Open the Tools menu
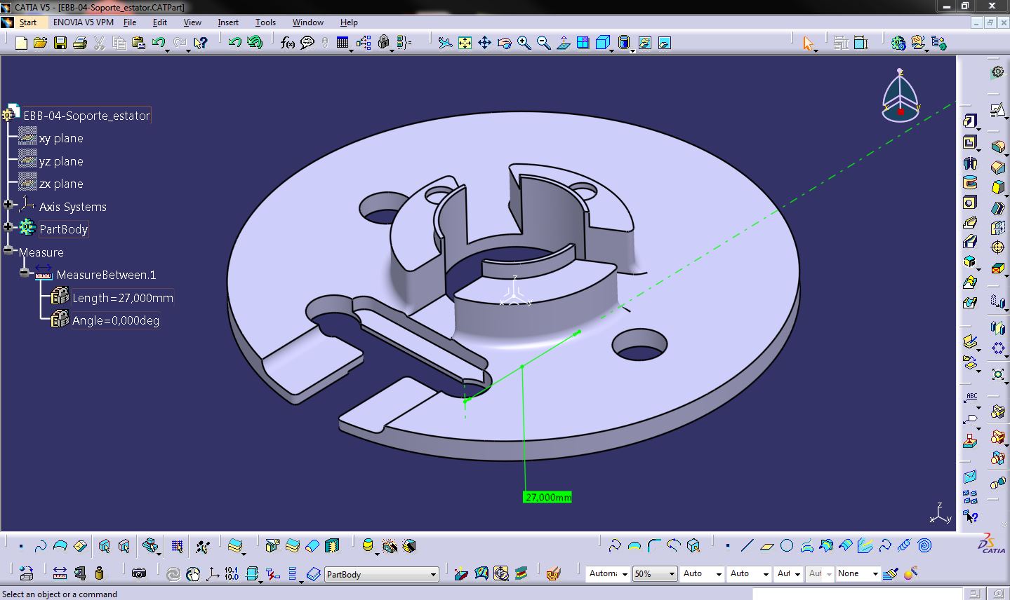 [x=265, y=22]
